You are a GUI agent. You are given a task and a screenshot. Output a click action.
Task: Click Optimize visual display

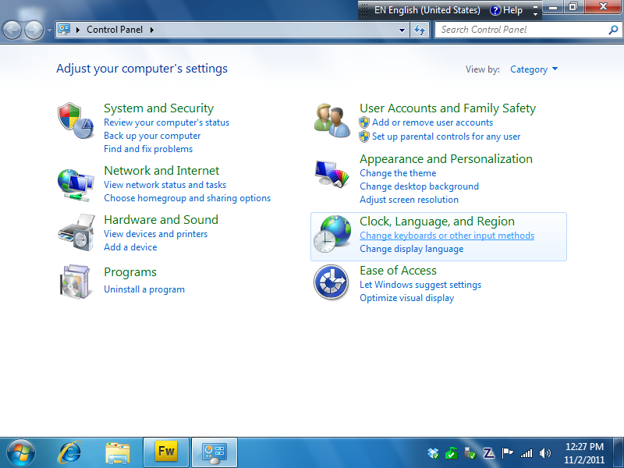pos(406,298)
